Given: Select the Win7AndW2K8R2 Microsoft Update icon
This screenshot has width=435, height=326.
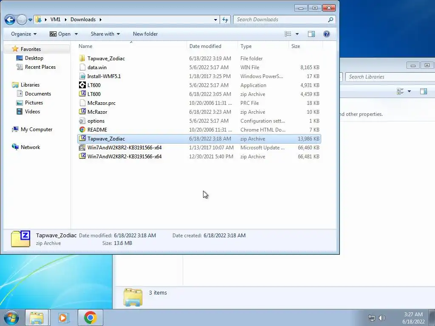Looking at the screenshot, I should pos(82,147).
